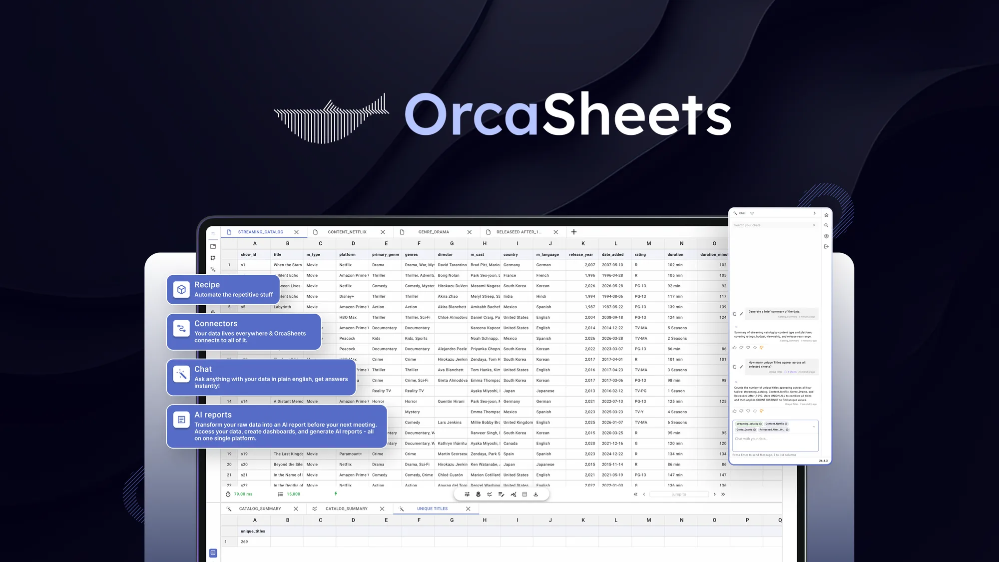
Task: Close the GENRE_DRAMA tab
Action: (x=470, y=232)
